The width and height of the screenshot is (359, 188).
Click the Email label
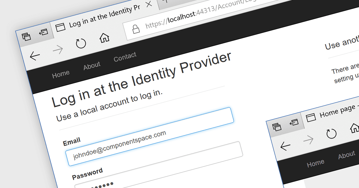(x=72, y=142)
